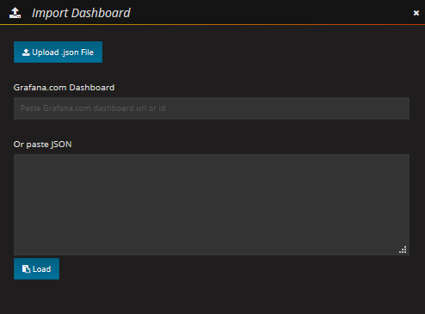The width and height of the screenshot is (425, 314).
Task: Click inside the Or paste JSON text area
Action: [x=212, y=205]
